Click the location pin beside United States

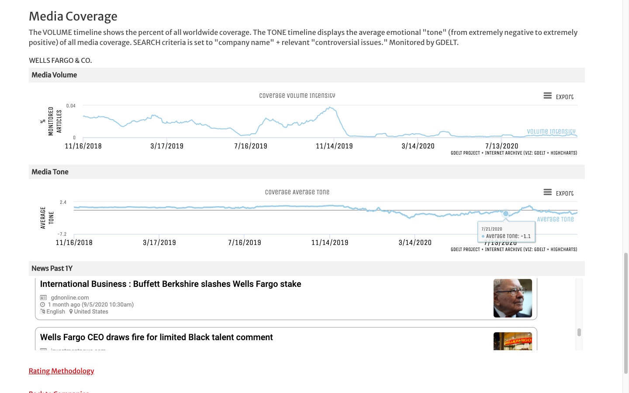71,312
